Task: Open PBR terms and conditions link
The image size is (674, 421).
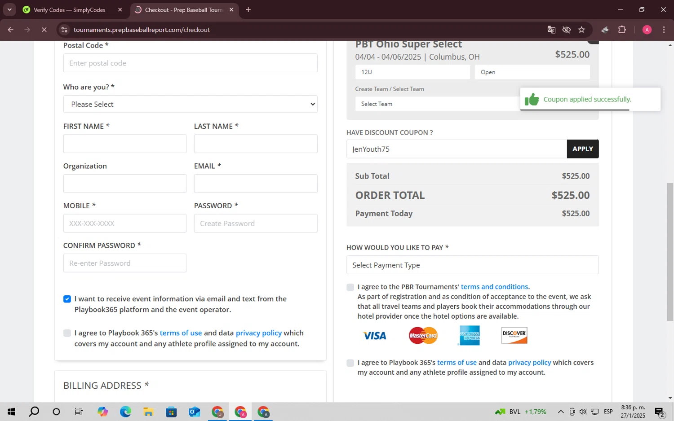Action: pos(494,287)
